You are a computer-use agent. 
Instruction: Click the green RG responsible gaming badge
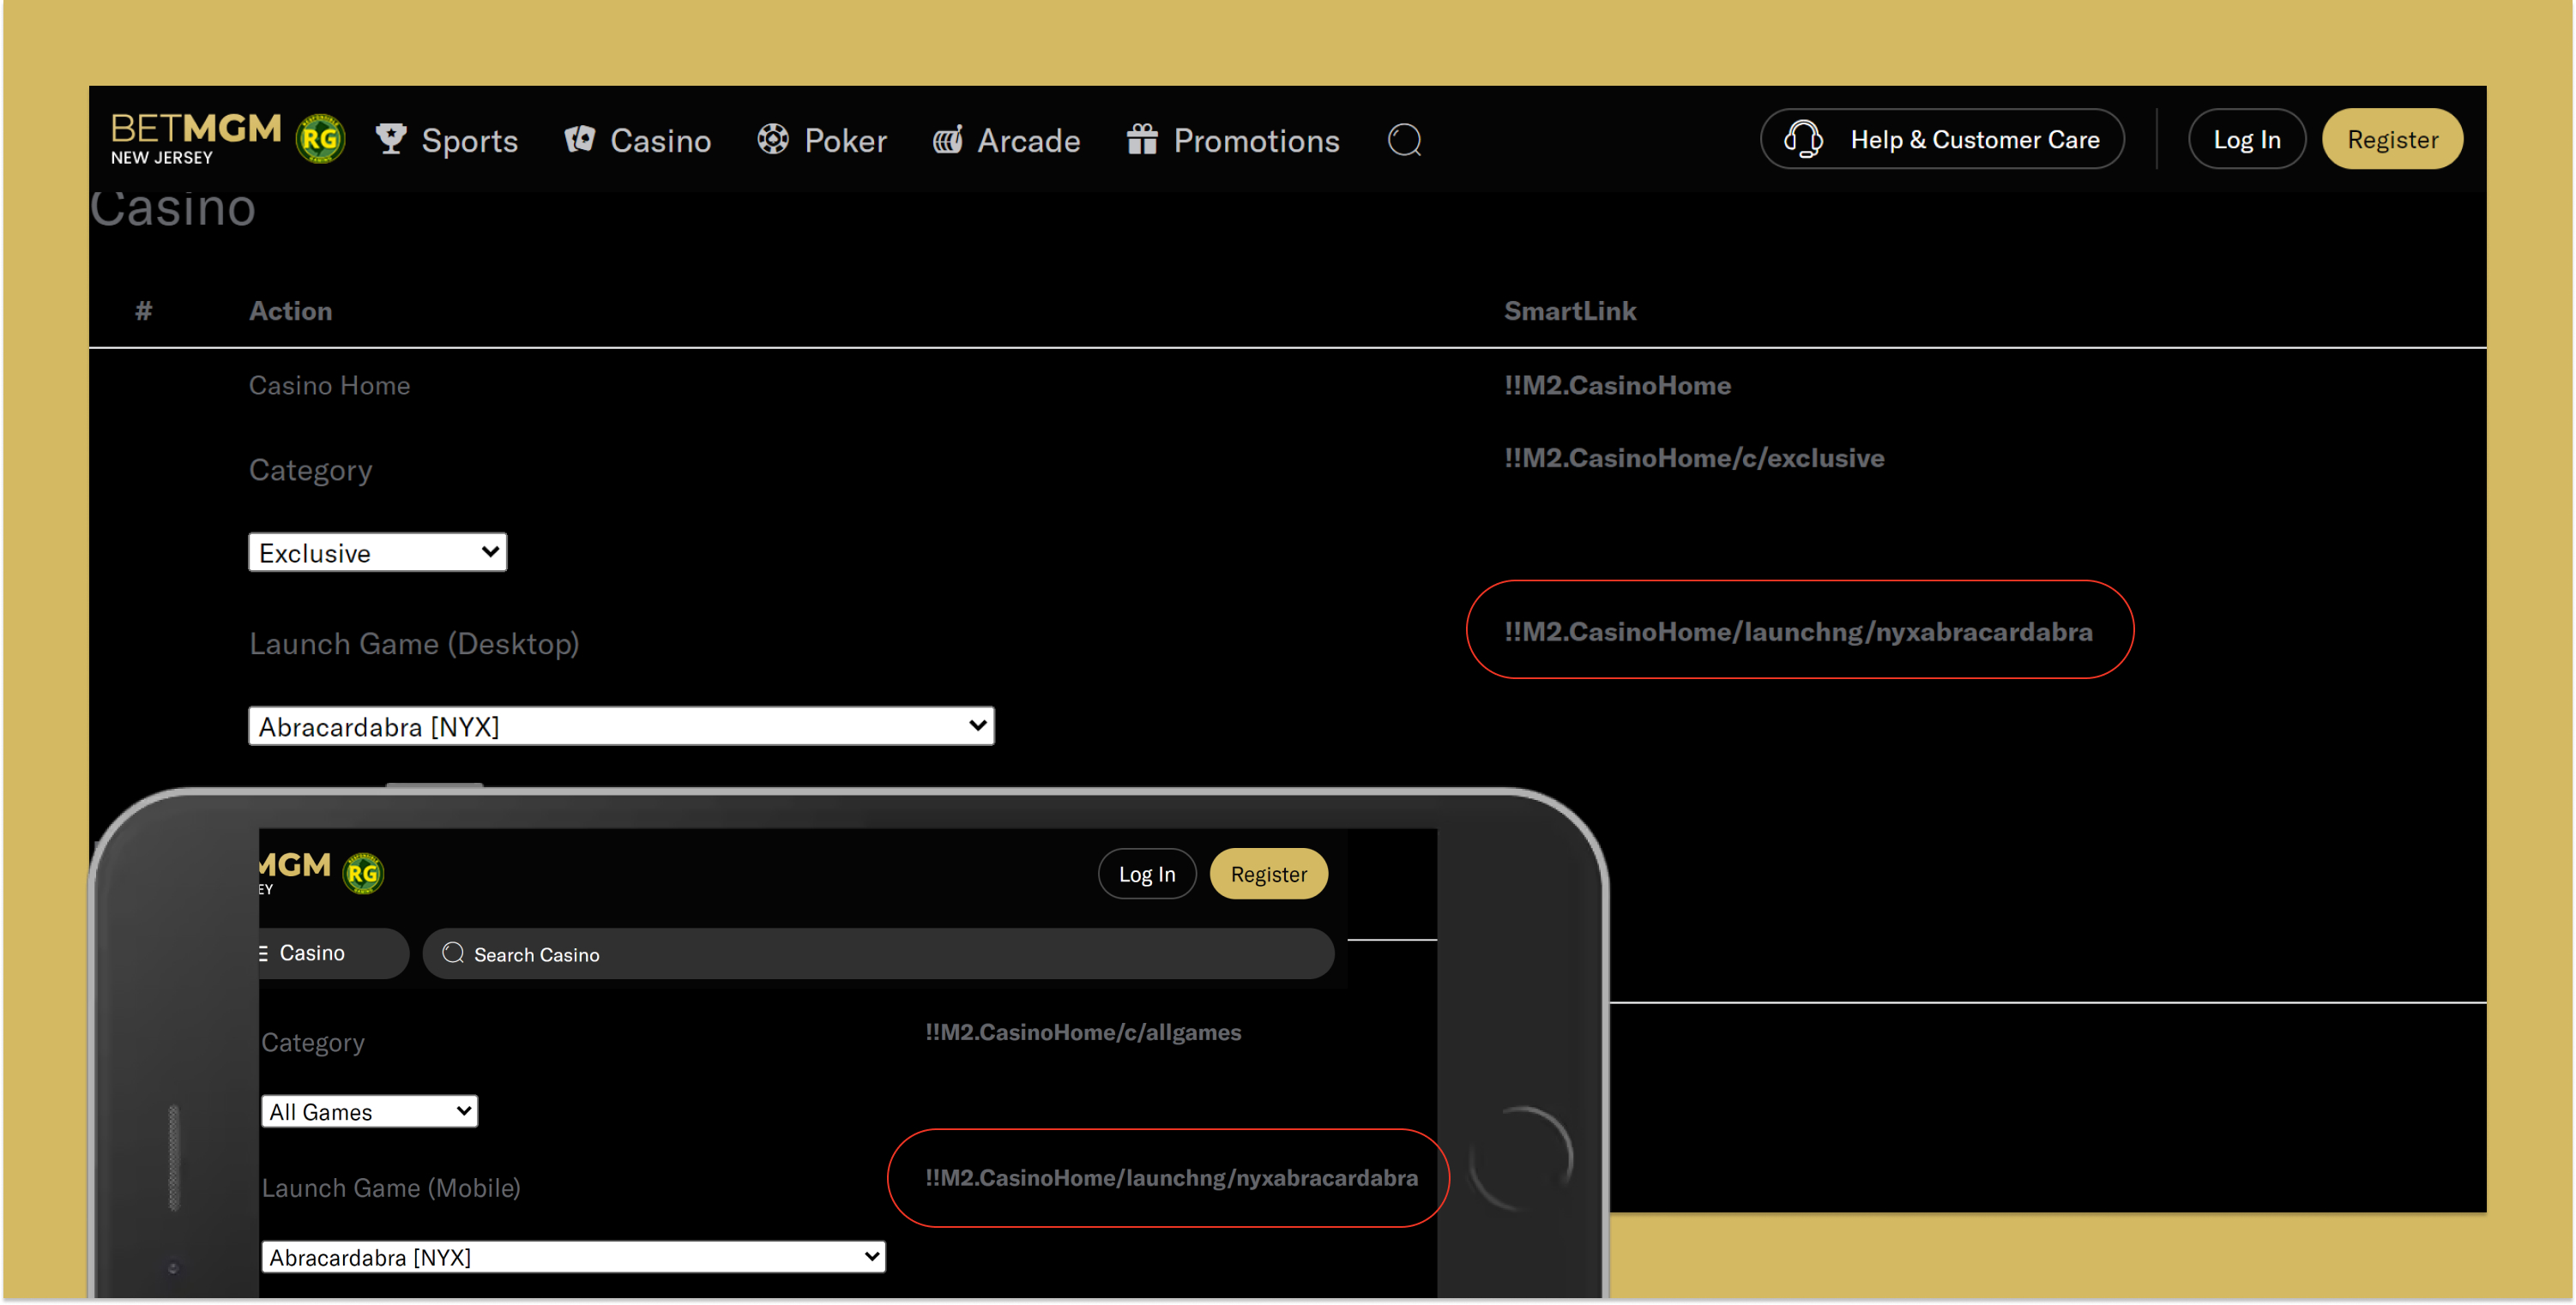[x=320, y=139]
